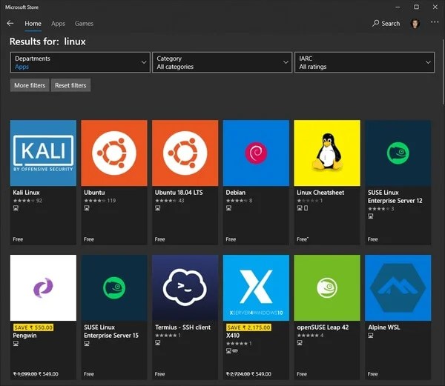
Task: Click PC device icon under Alpine WSL
Action: click(x=371, y=336)
